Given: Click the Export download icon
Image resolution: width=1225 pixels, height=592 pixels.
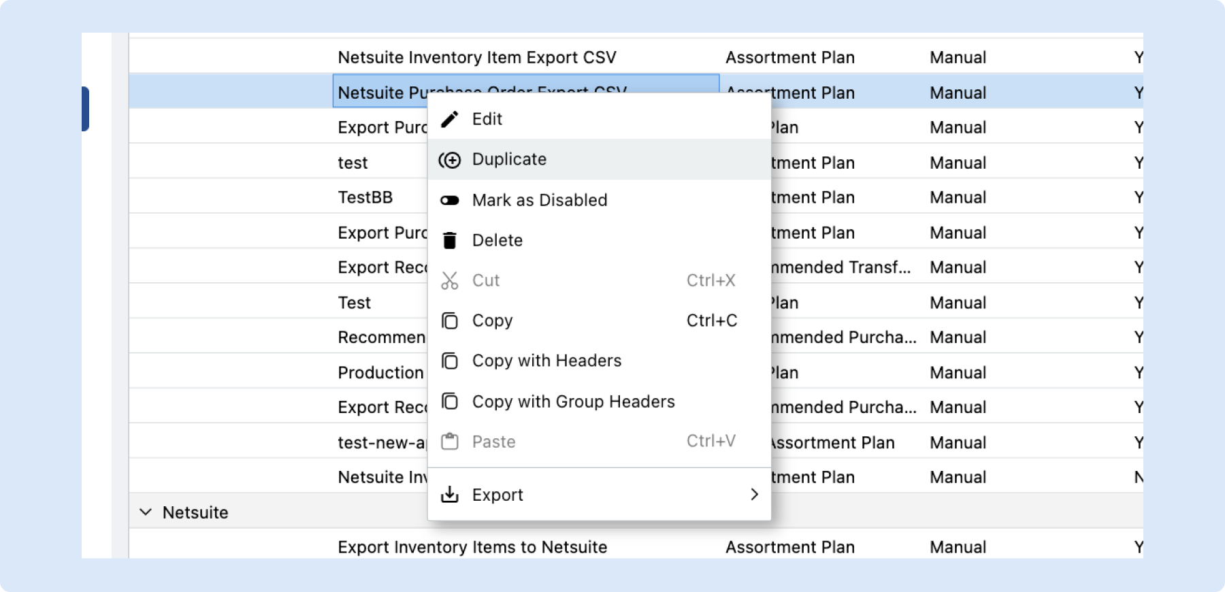Looking at the screenshot, I should pyautogui.click(x=449, y=495).
